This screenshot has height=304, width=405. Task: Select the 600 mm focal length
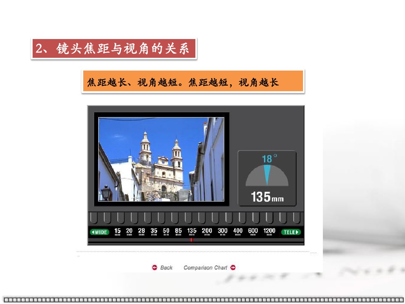tap(253, 232)
